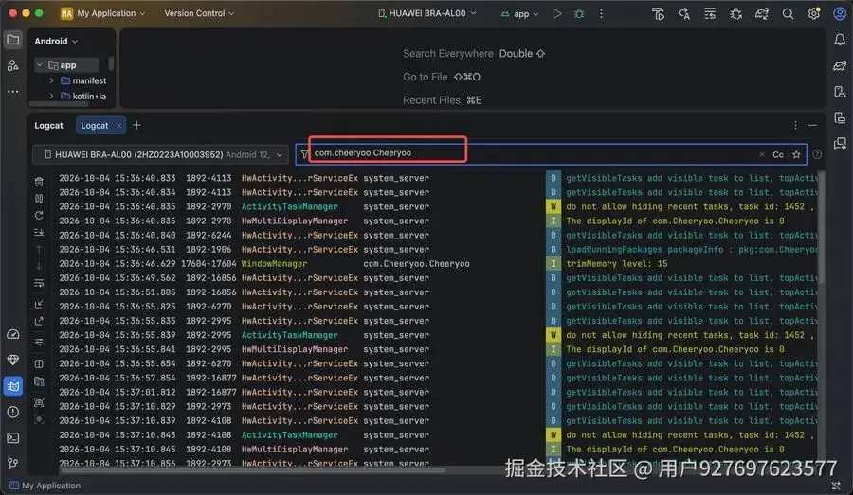Sync project with Gradle files
Image resolution: width=853 pixels, height=495 pixels.
coord(762,14)
